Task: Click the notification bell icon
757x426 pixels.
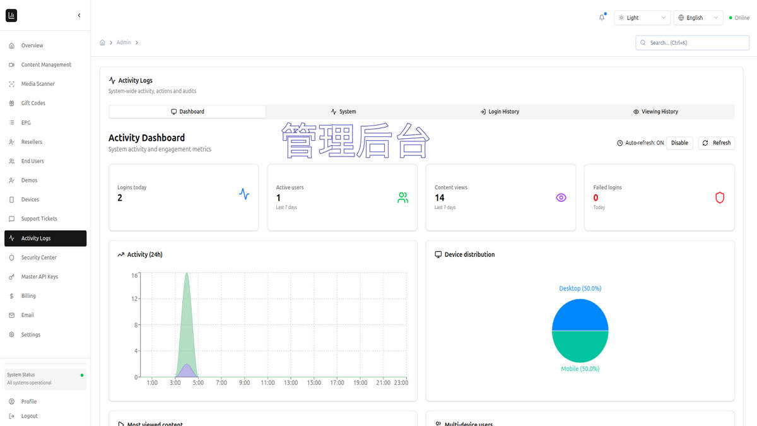Action: pyautogui.click(x=602, y=18)
